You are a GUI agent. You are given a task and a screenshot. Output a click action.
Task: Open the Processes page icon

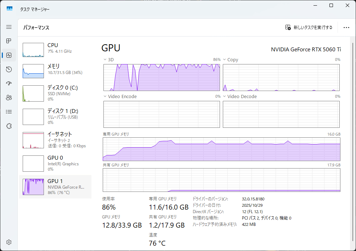click(x=9, y=41)
